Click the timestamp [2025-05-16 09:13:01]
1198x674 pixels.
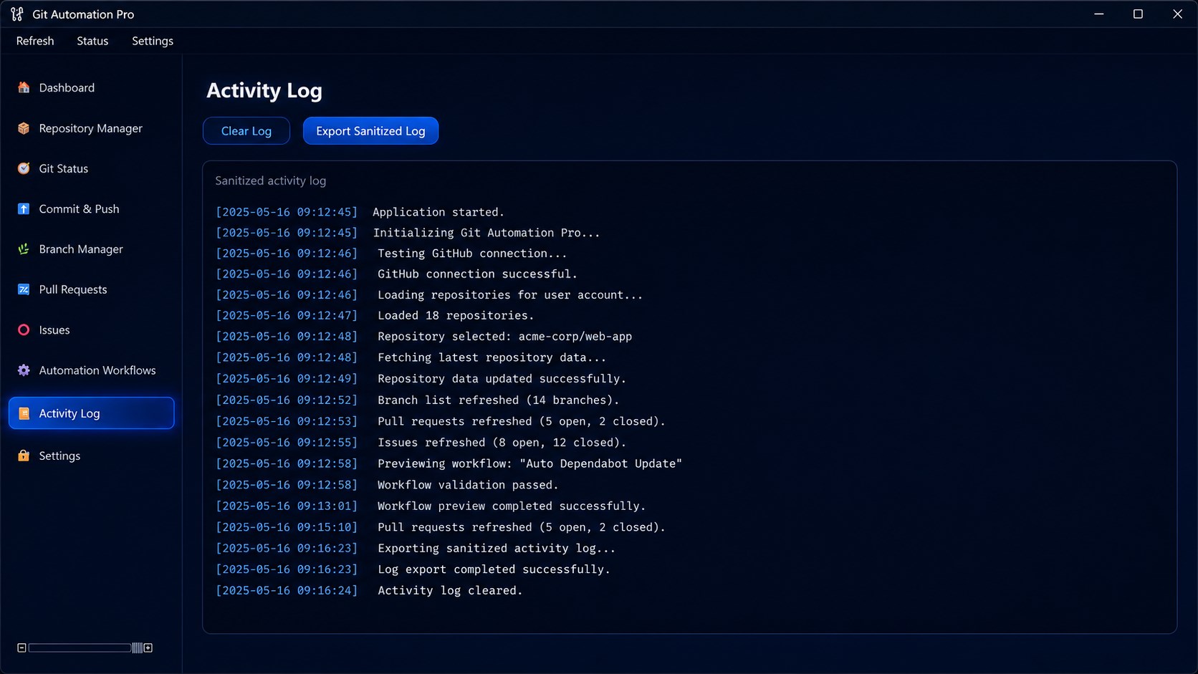tap(287, 506)
